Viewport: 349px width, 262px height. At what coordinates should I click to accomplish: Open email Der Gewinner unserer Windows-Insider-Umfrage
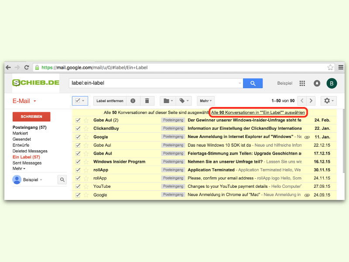click(244, 121)
